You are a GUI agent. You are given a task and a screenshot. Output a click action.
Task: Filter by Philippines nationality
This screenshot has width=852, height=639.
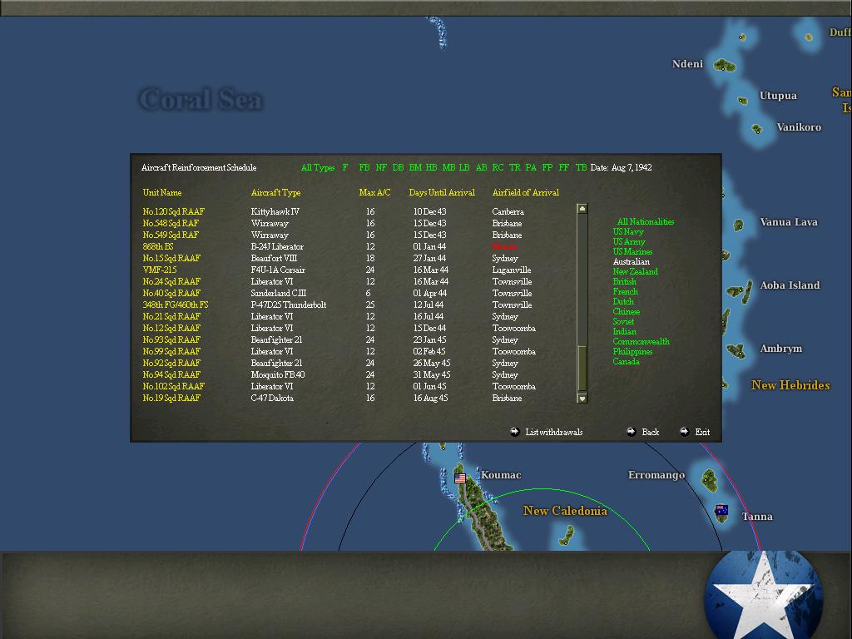[632, 352]
